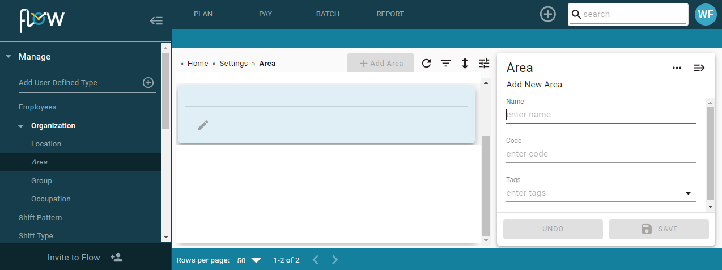Go to next page chevron
Screen dimensions: 722x270
tap(335, 260)
